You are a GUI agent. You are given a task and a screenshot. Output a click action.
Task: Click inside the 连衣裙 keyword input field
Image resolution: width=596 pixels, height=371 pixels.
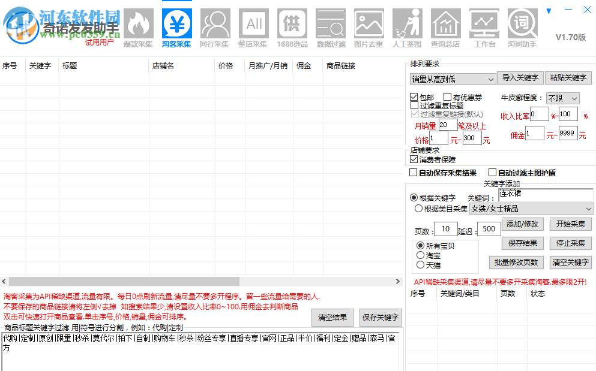tap(544, 195)
